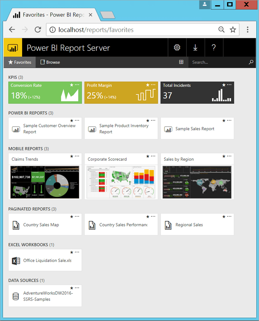Viewport: 259px width, 321px height.
Task: Open Sample Product Inventory Report
Action: tap(121, 128)
